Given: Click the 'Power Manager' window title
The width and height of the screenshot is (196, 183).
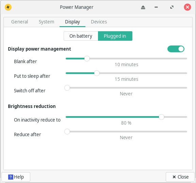Looking at the screenshot, I should point(77,7).
